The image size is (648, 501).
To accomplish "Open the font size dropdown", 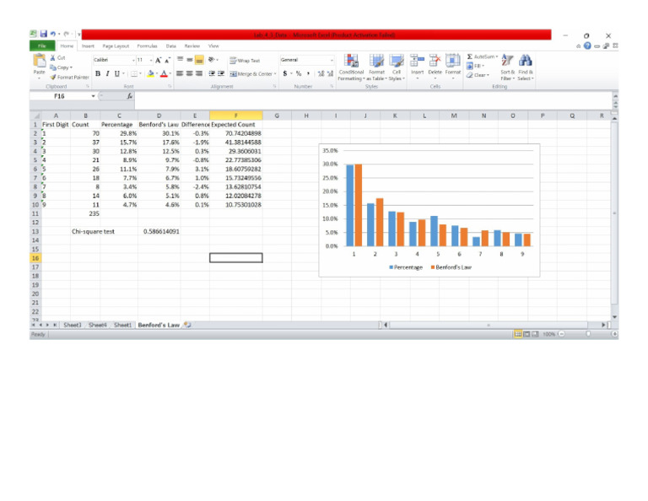I will click(151, 60).
